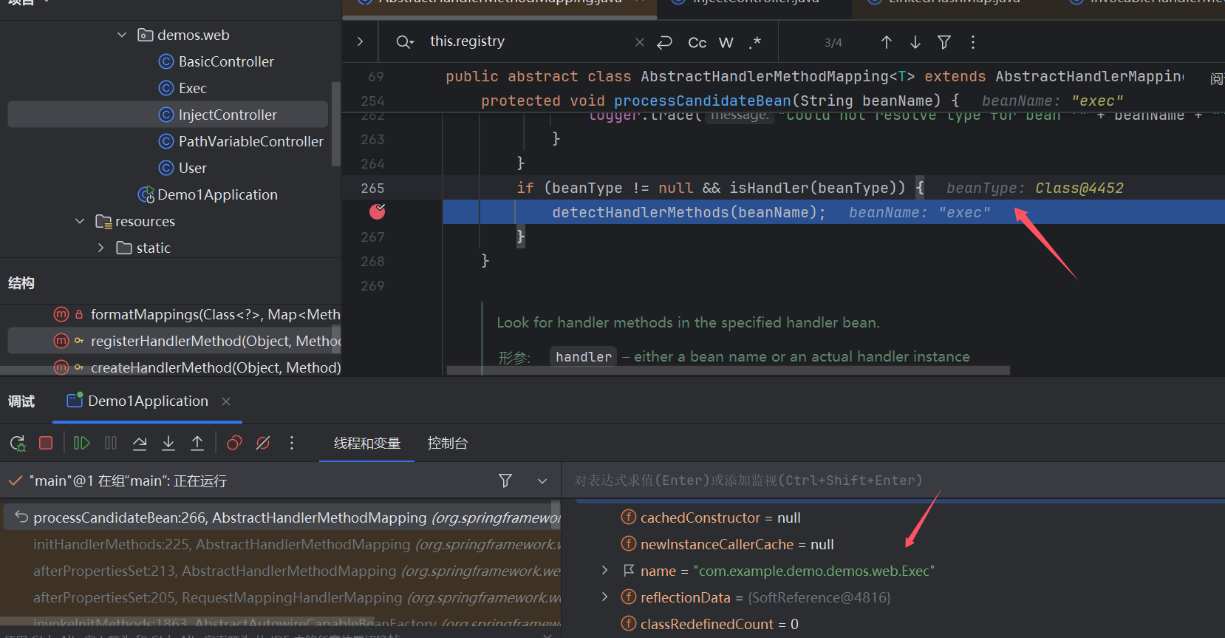1225x638 pixels.
Task: Collapse the resources folder
Action: pyautogui.click(x=80, y=221)
